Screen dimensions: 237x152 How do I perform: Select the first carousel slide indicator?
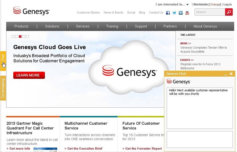(13, 36)
